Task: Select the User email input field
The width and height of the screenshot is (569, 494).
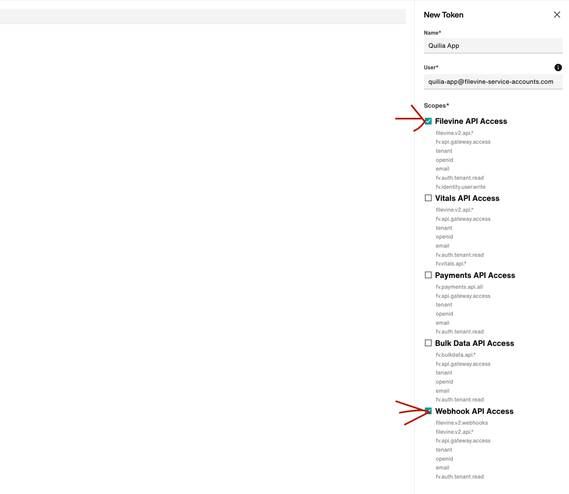Action: coord(493,82)
